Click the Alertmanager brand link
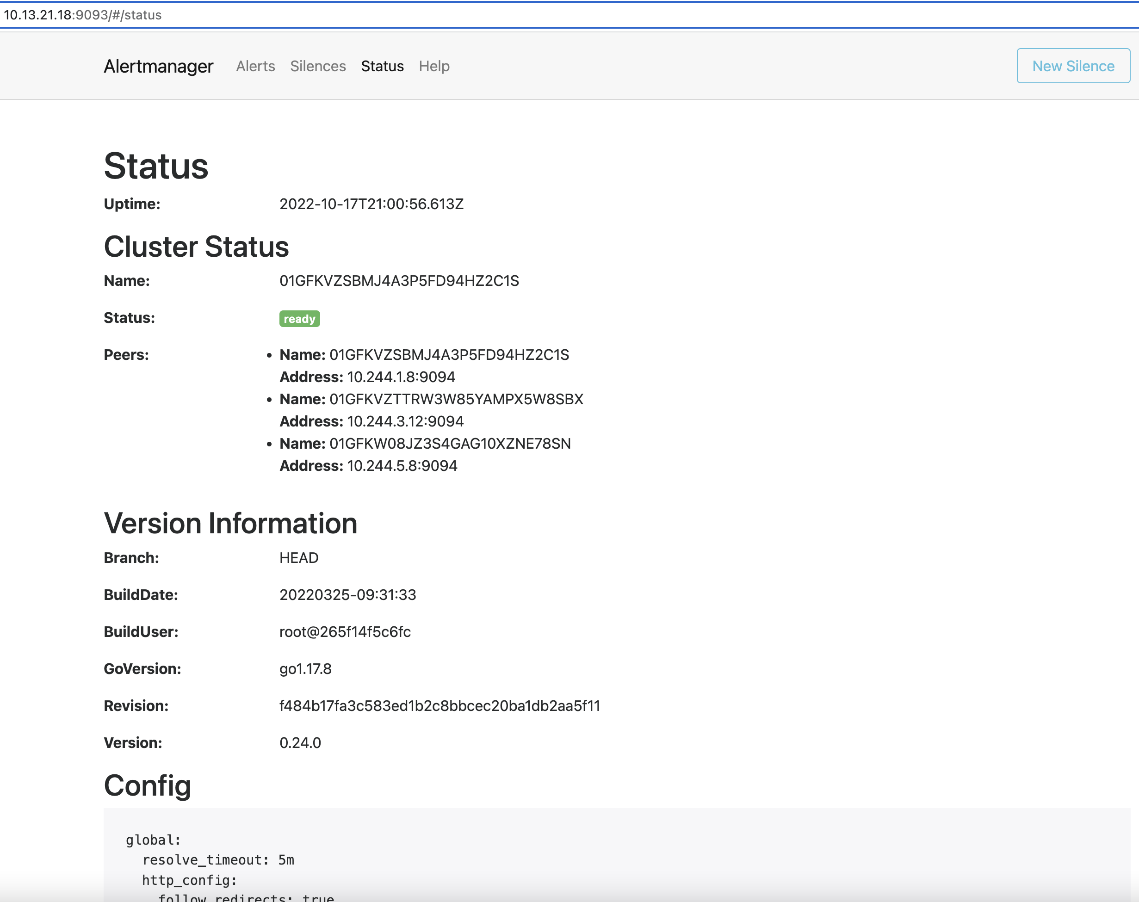This screenshot has width=1139, height=902. click(x=158, y=66)
